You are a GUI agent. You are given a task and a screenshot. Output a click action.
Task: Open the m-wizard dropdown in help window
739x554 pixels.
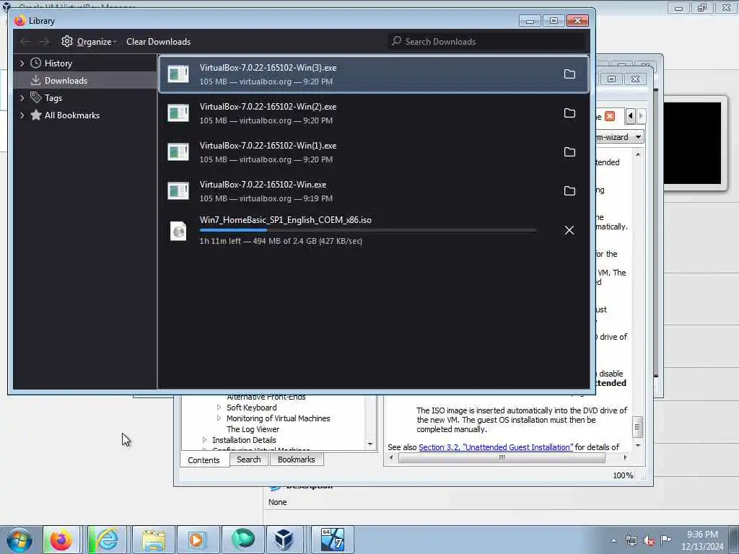tap(638, 137)
